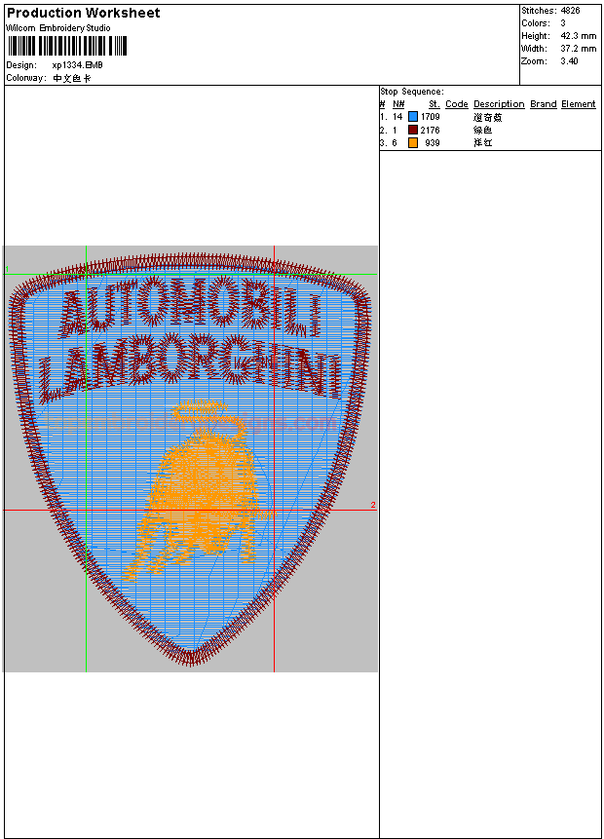The height and width of the screenshot is (839, 604).
Task: Click the red marker '2' on the preview
Action: click(373, 505)
